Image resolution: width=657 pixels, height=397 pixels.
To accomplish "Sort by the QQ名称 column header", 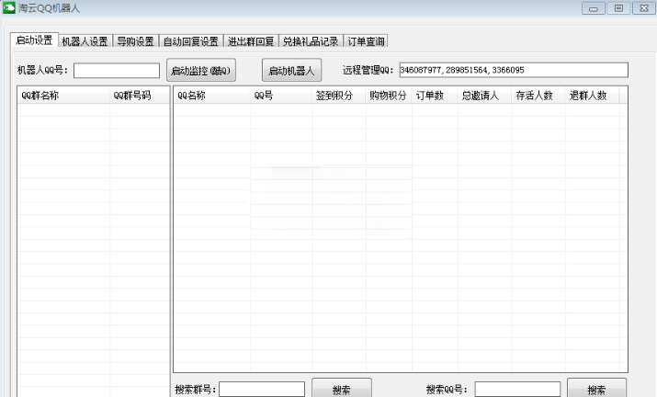I will point(212,96).
